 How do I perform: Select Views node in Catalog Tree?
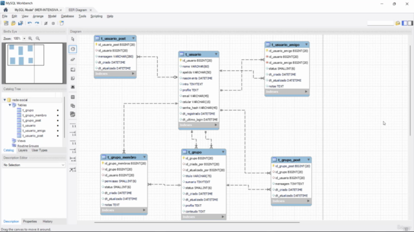click(x=21, y=140)
